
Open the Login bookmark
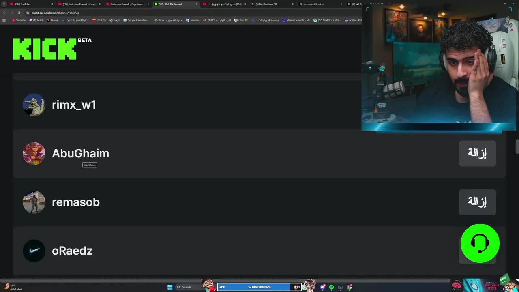[x=115, y=20]
